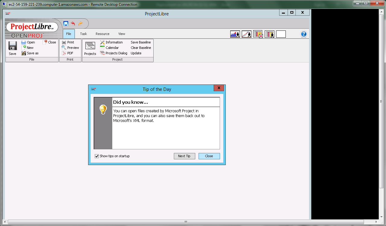Click Save Baseline in Project group
The width and height of the screenshot is (386, 226).
(x=141, y=42)
